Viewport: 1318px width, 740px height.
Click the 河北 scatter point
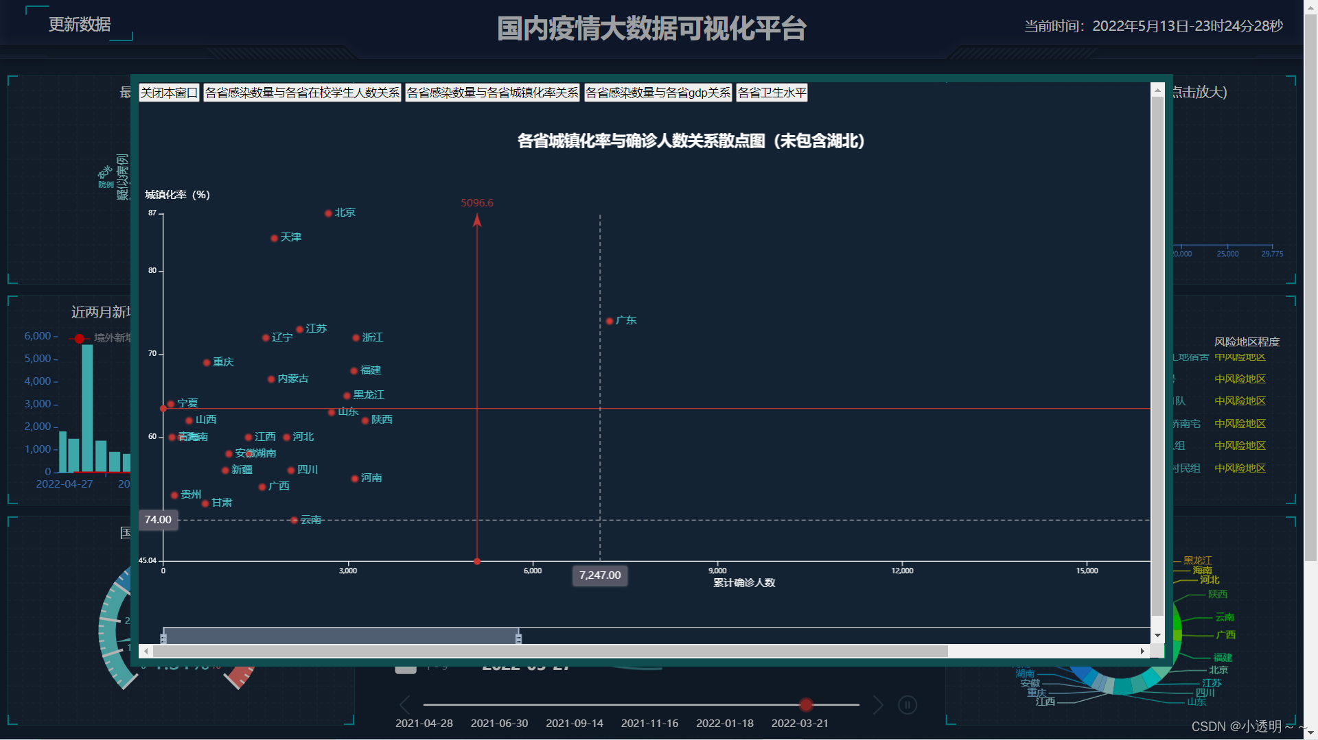pos(286,438)
